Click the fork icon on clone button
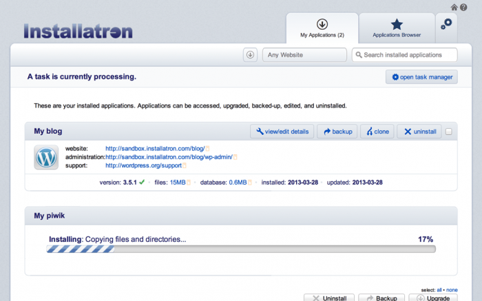 [x=370, y=132]
